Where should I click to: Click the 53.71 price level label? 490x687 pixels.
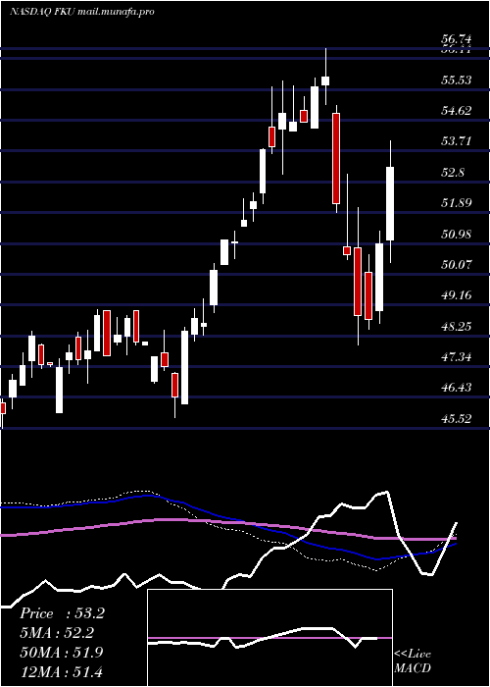(457, 141)
